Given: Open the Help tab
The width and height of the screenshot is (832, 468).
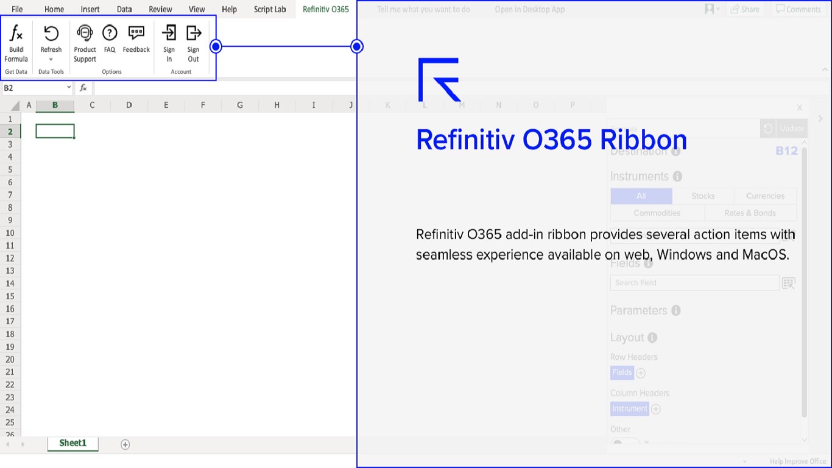Looking at the screenshot, I should pyautogui.click(x=229, y=9).
